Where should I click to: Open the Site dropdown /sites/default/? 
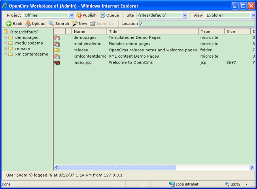(x=162, y=15)
